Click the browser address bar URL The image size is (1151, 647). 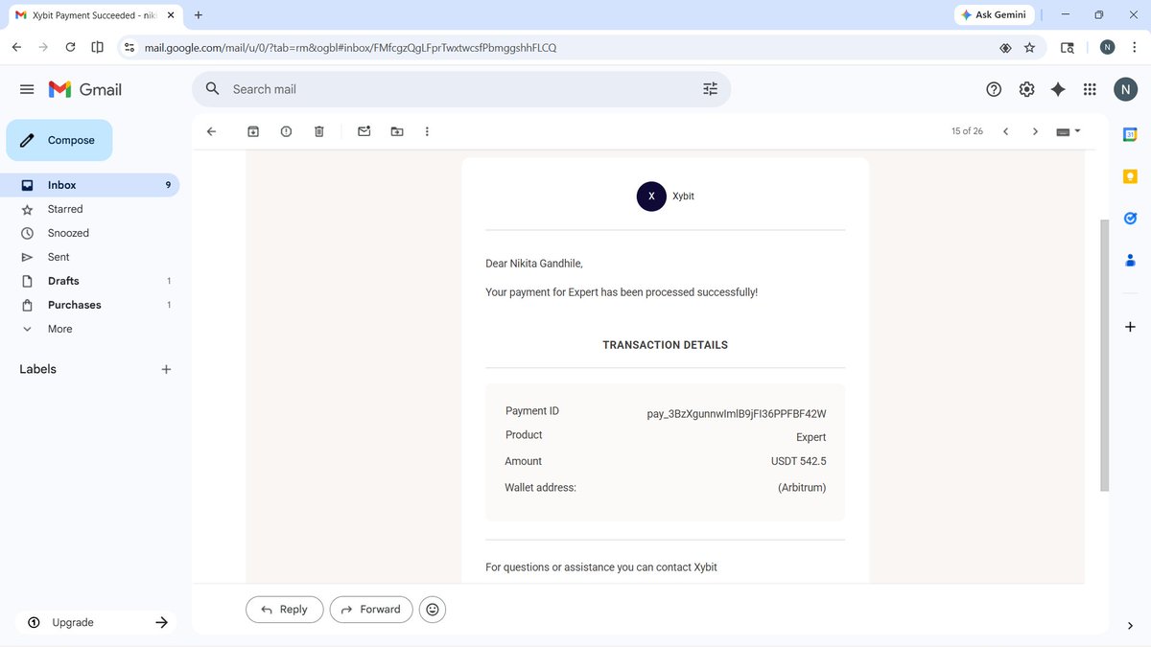[350, 47]
